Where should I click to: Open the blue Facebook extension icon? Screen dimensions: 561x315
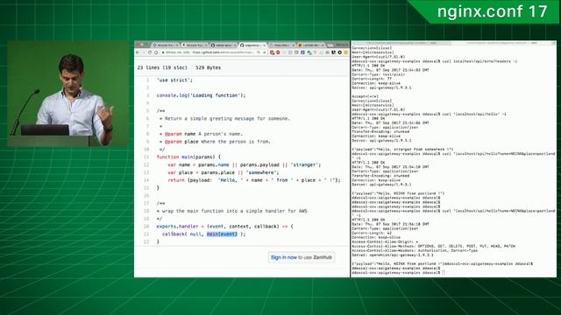[302, 52]
